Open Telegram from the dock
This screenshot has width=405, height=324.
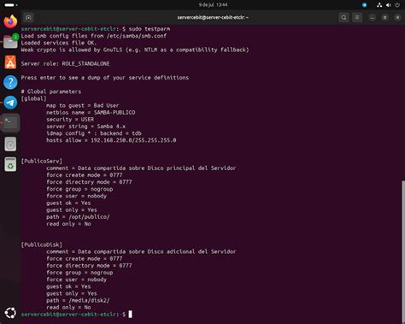click(x=10, y=103)
